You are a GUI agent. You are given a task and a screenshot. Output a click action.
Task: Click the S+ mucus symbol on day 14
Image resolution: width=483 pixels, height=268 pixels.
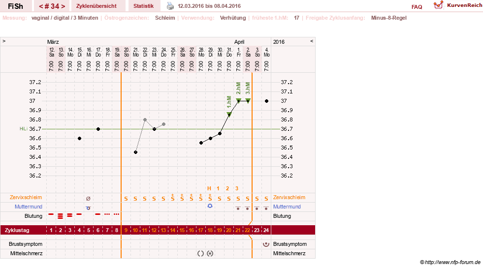click(x=172, y=197)
